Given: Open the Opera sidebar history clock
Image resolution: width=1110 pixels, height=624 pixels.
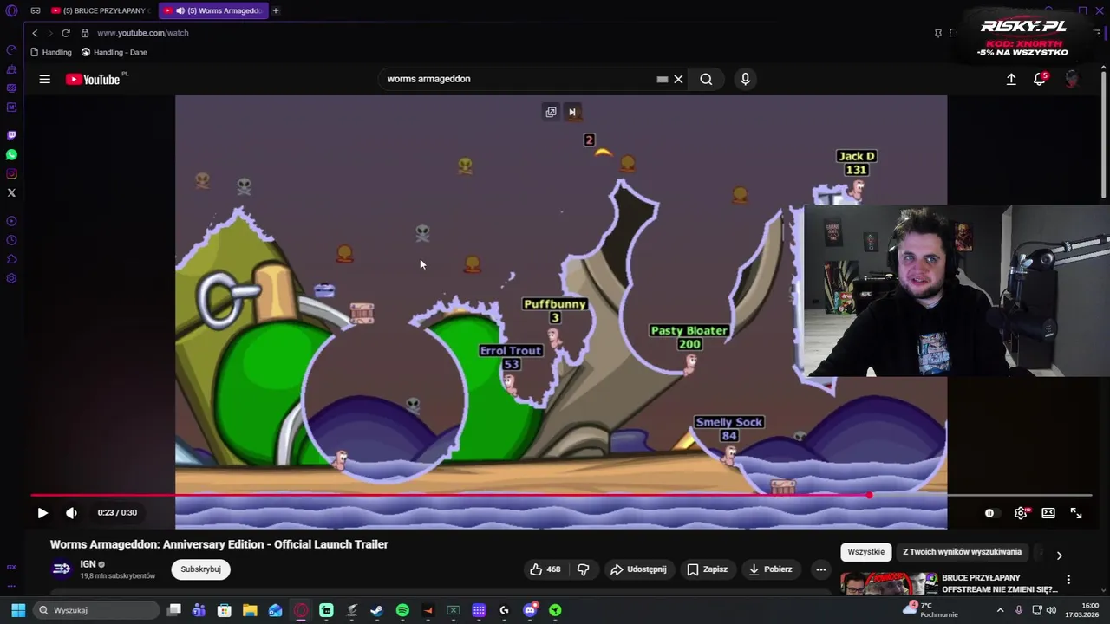Looking at the screenshot, I should pos(11,240).
